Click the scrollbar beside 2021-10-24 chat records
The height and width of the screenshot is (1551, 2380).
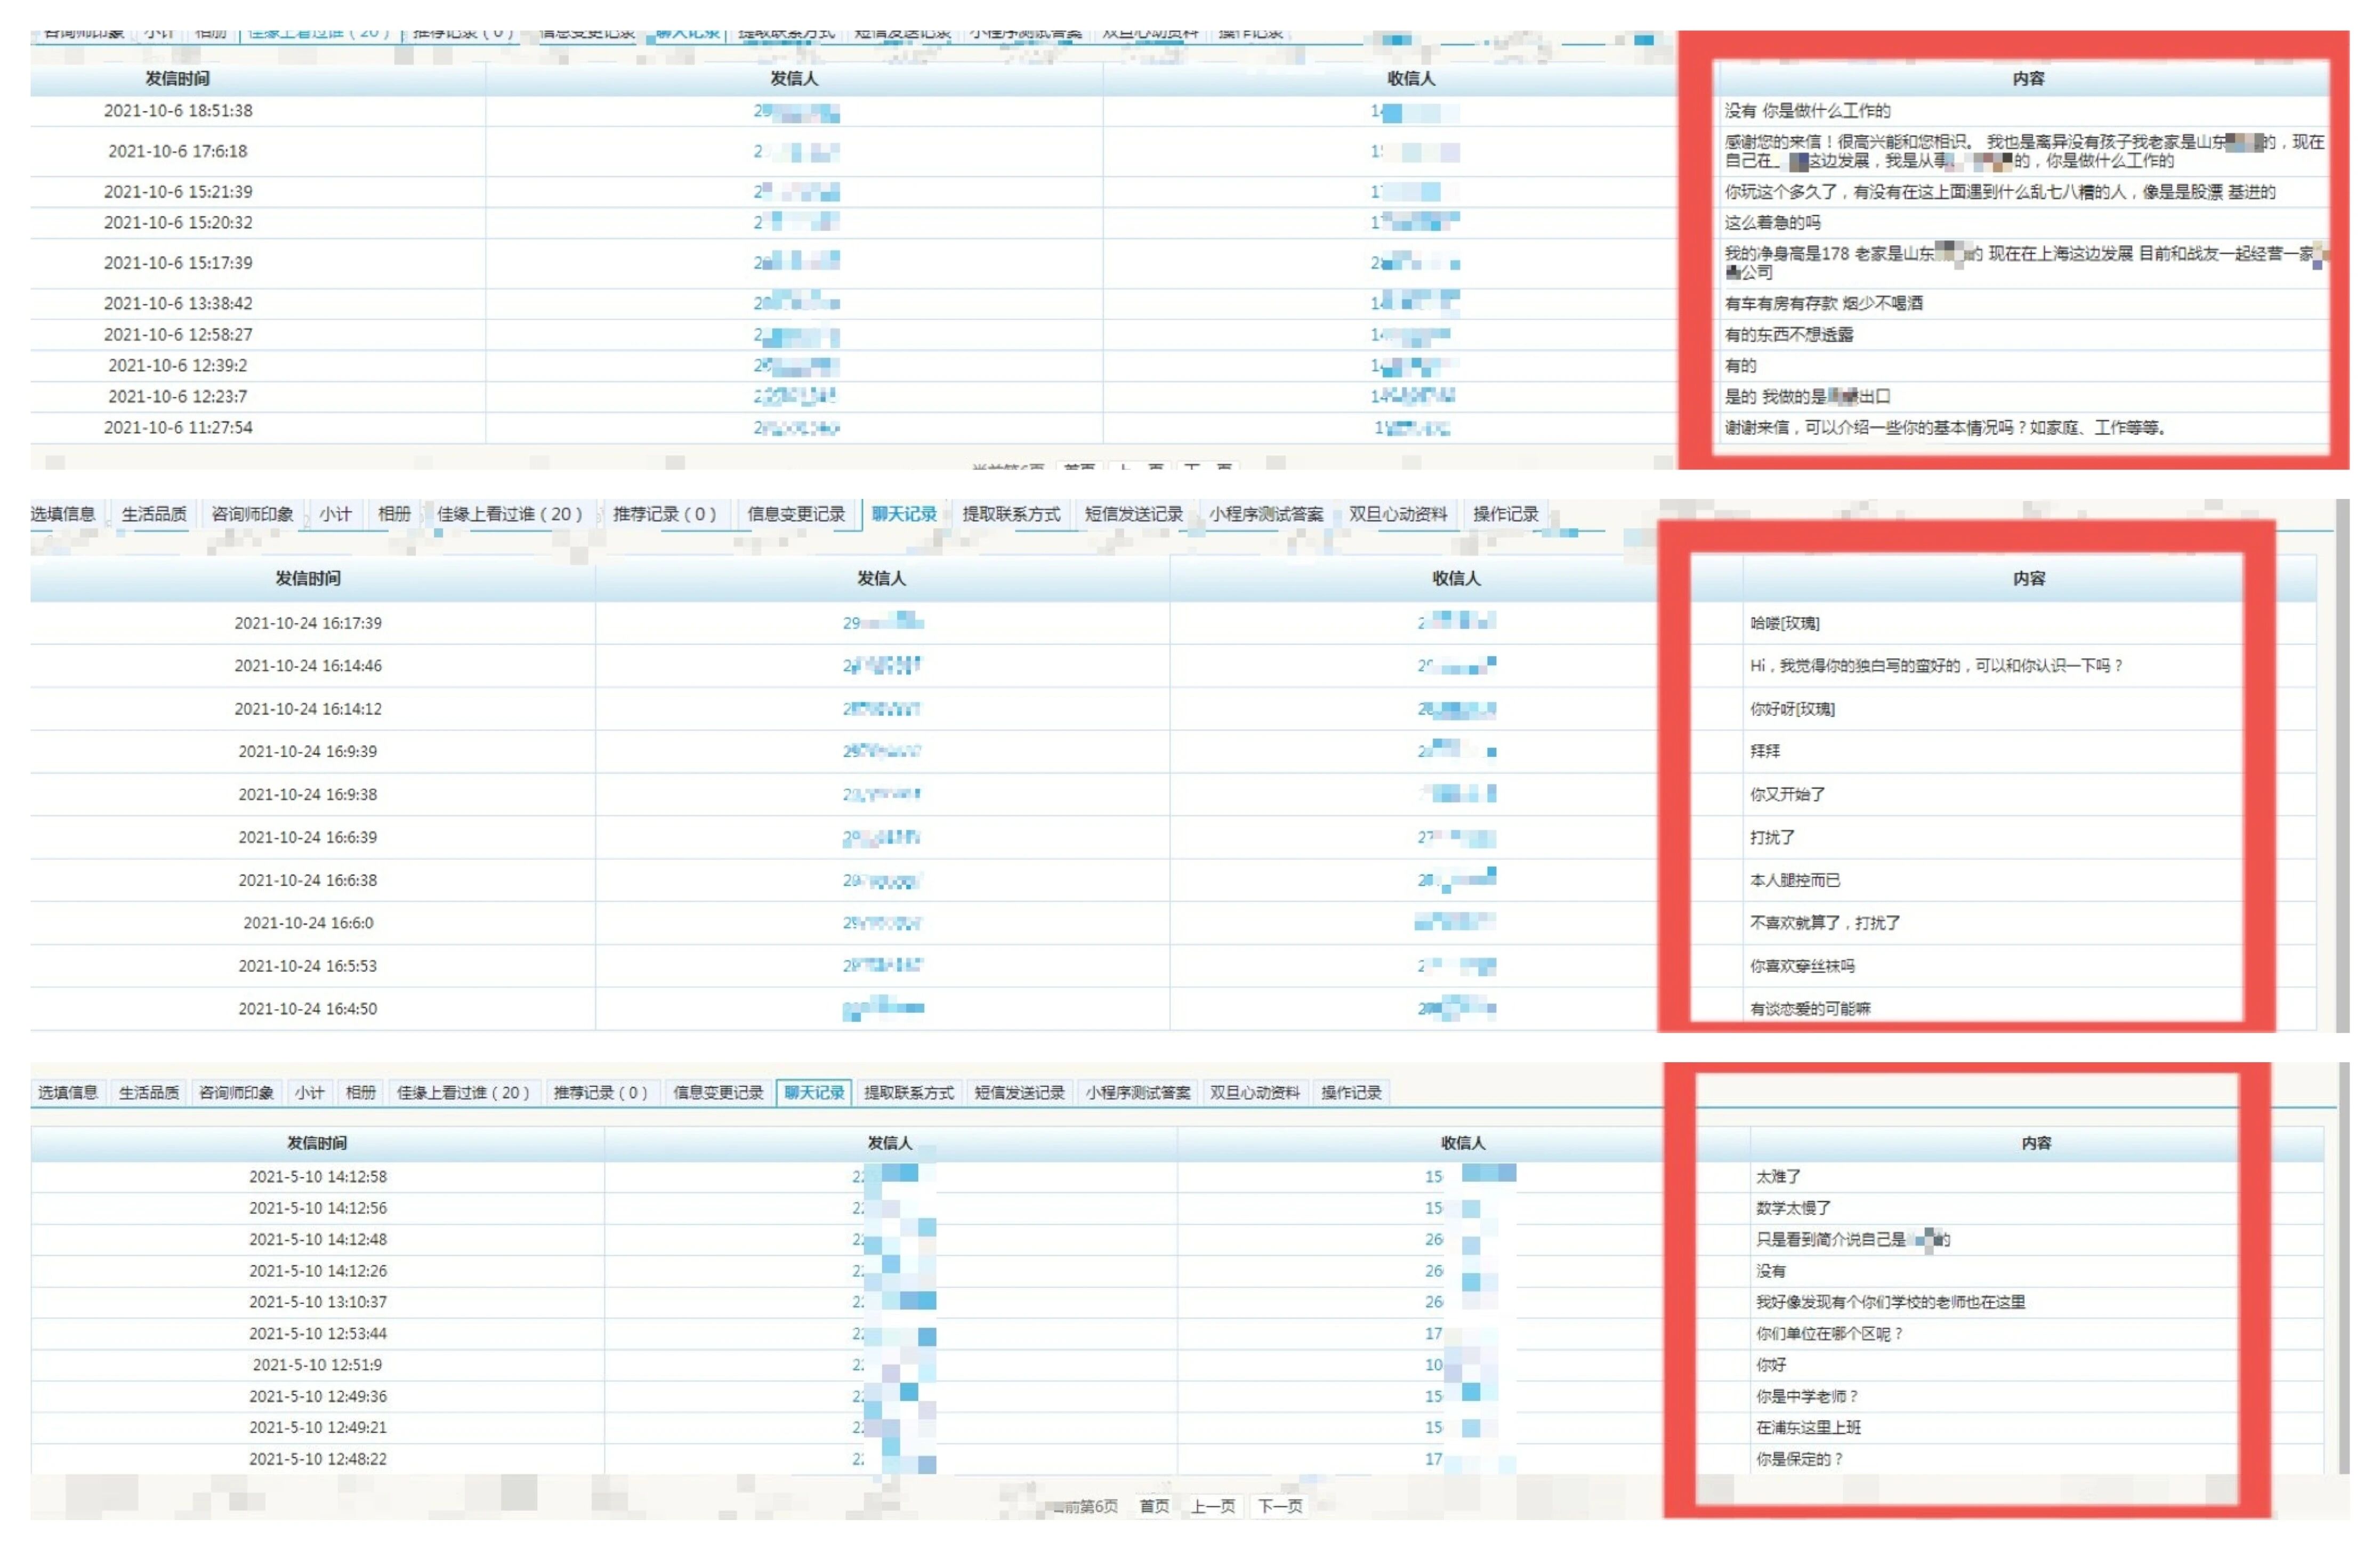coord(2342,765)
